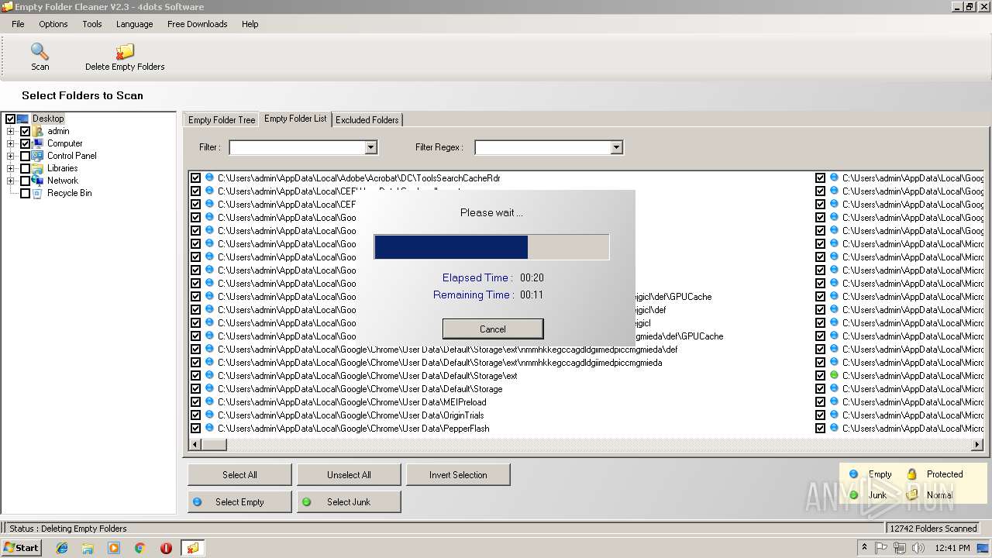The width and height of the screenshot is (992, 558).
Task: Switch to the Empty Folder Tree tab
Action: point(222,120)
